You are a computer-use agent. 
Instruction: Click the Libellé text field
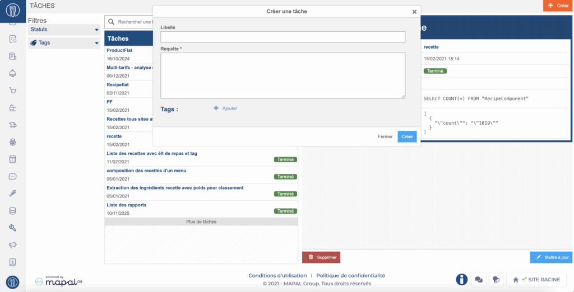click(283, 37)
